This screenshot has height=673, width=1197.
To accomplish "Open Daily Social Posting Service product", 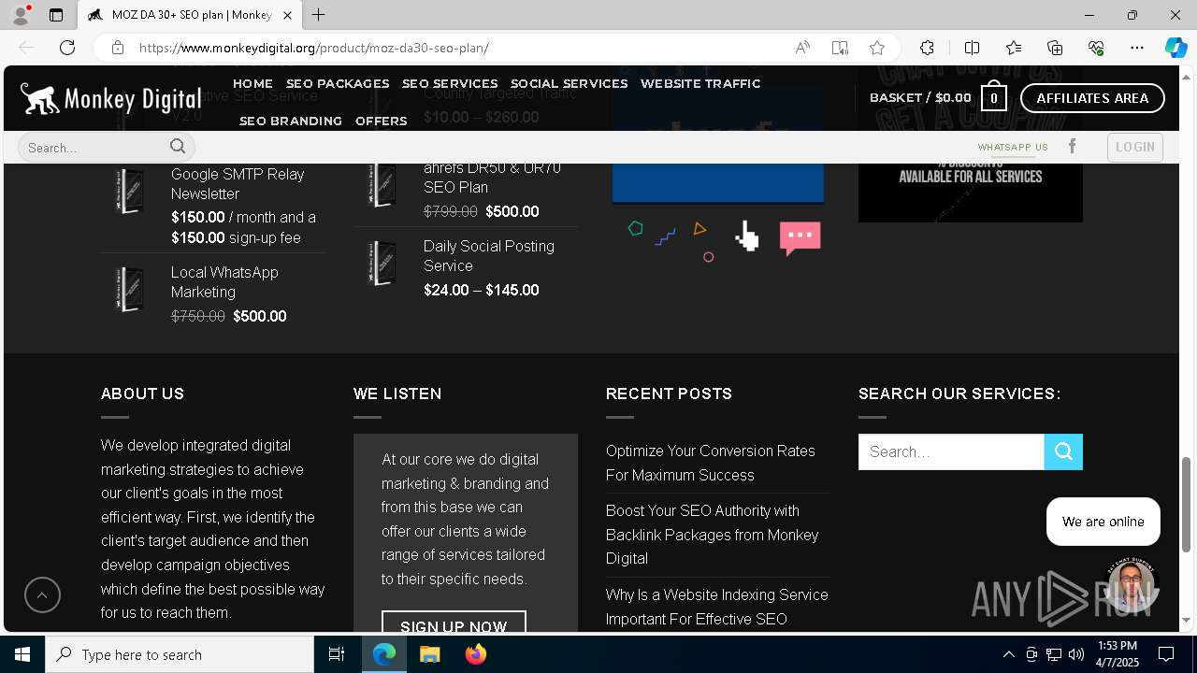I will [489, 256].
